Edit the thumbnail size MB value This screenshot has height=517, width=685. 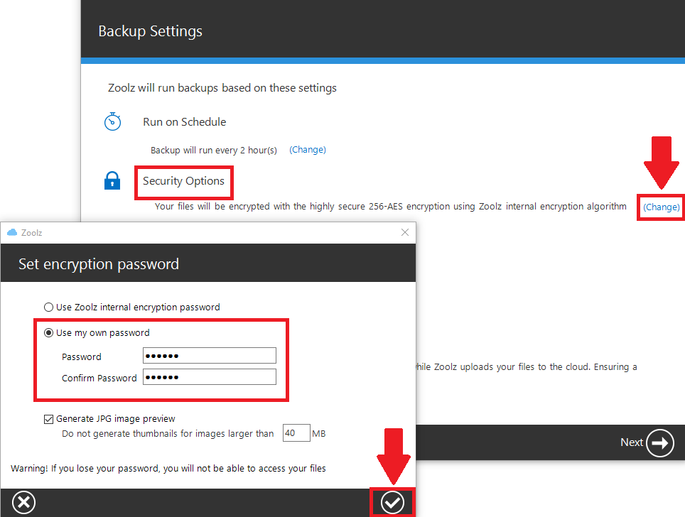click(x=296, y=432)
